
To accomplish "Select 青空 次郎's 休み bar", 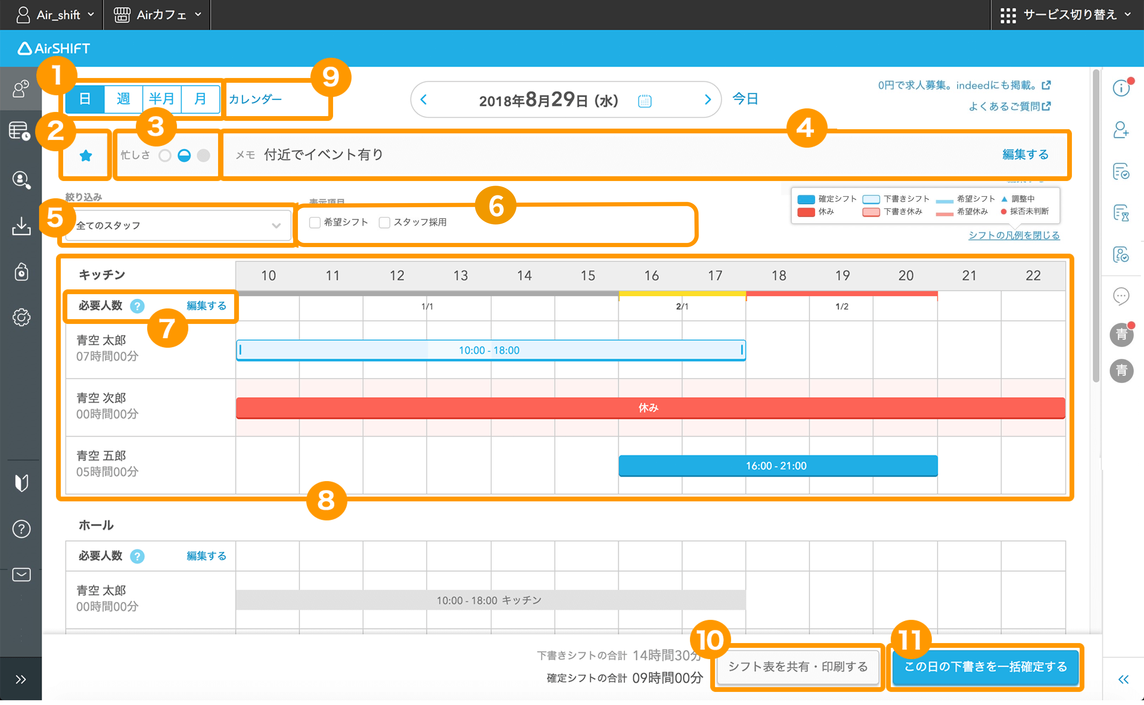I will [x=650, y=408].
